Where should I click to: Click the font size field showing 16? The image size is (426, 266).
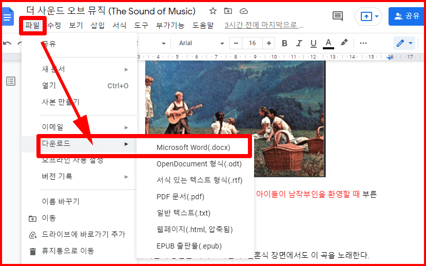[x=252, y=43]
